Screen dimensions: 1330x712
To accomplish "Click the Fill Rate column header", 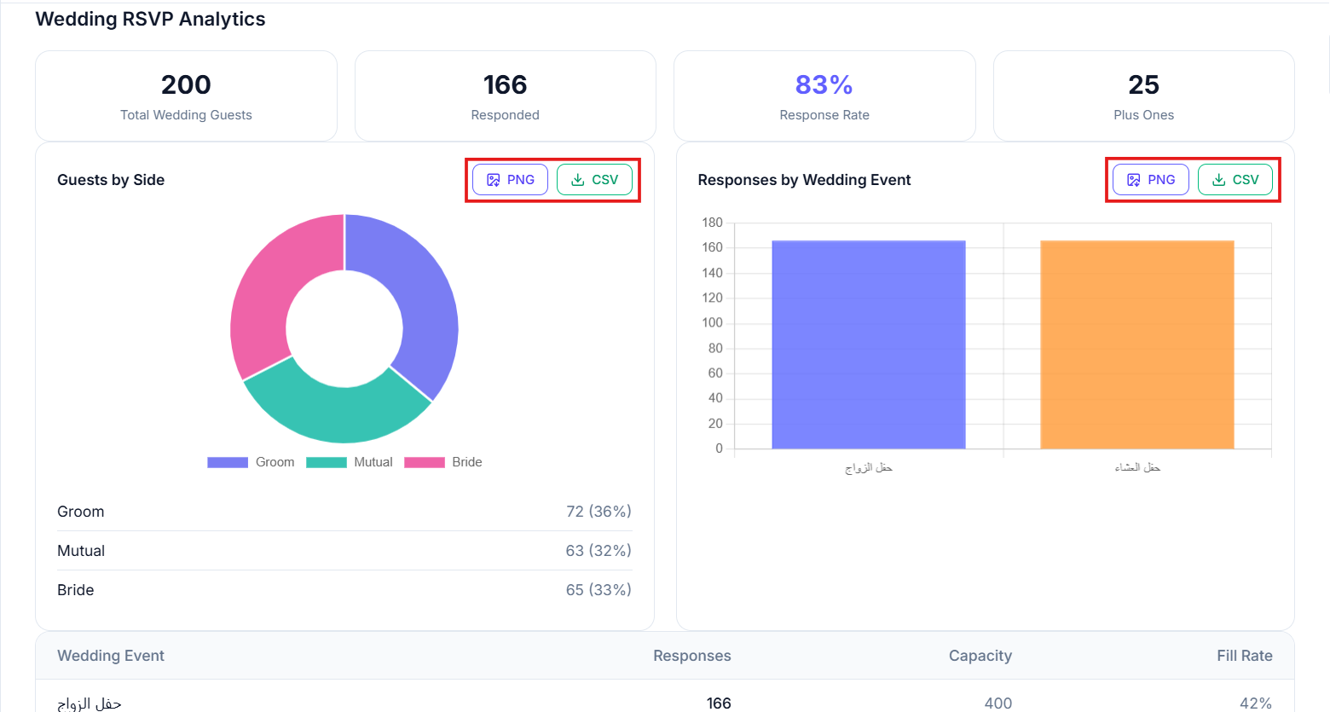I will 1245,656.
